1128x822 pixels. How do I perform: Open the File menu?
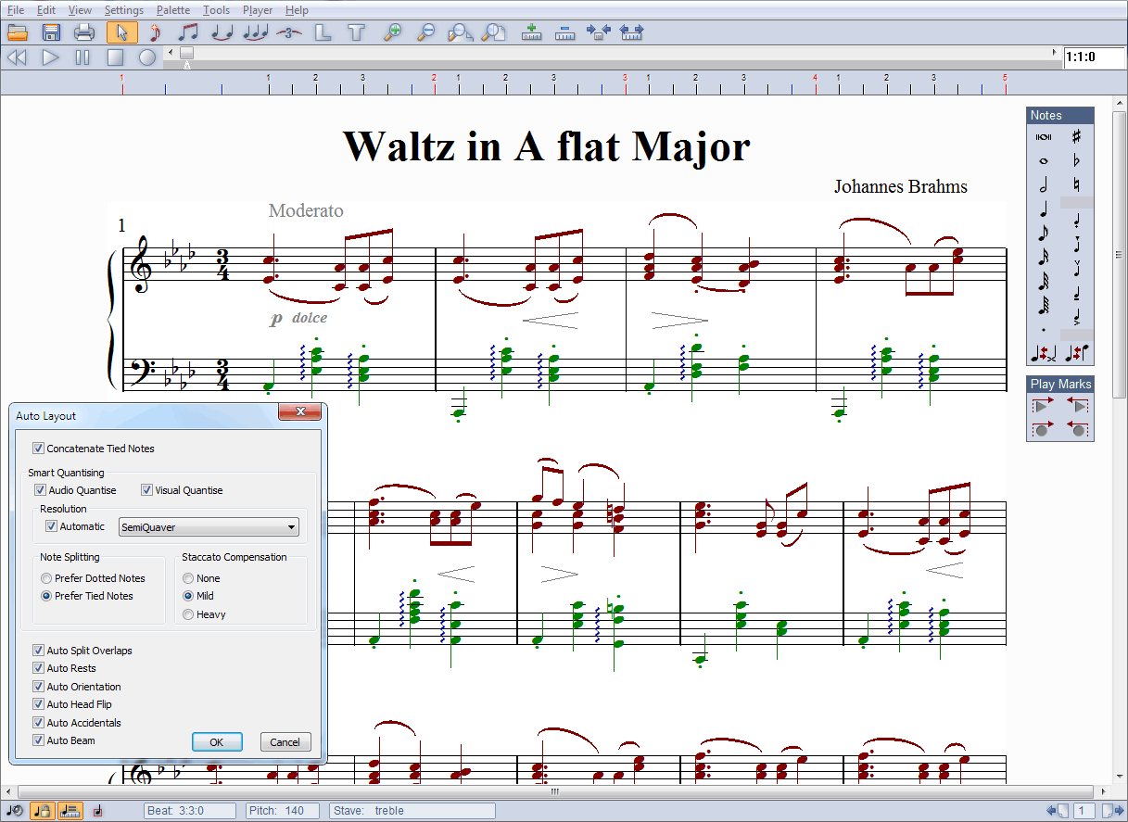click(16, 10)
